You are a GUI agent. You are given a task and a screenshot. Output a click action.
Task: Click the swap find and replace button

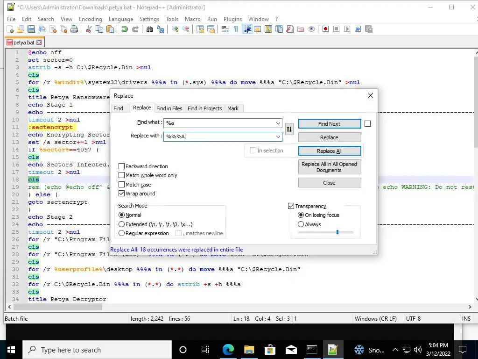pyautogui.click(x=289, y=129)
